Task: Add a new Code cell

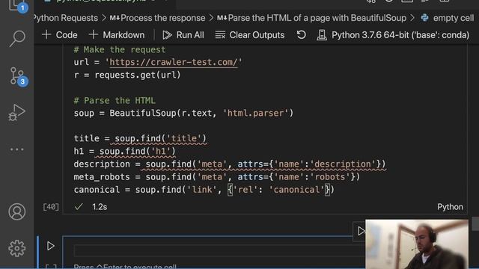Action: click(x=60, y=35)
